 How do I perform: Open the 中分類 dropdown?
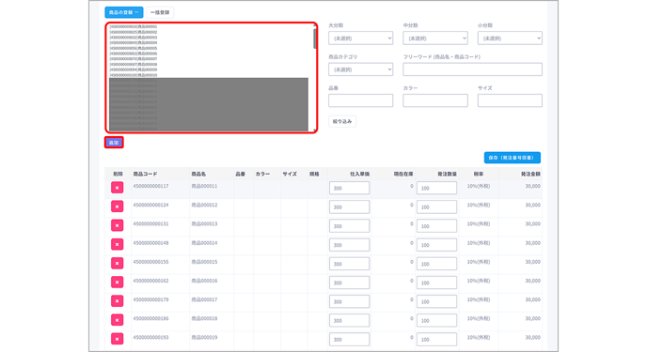click(x=435, y=38)
